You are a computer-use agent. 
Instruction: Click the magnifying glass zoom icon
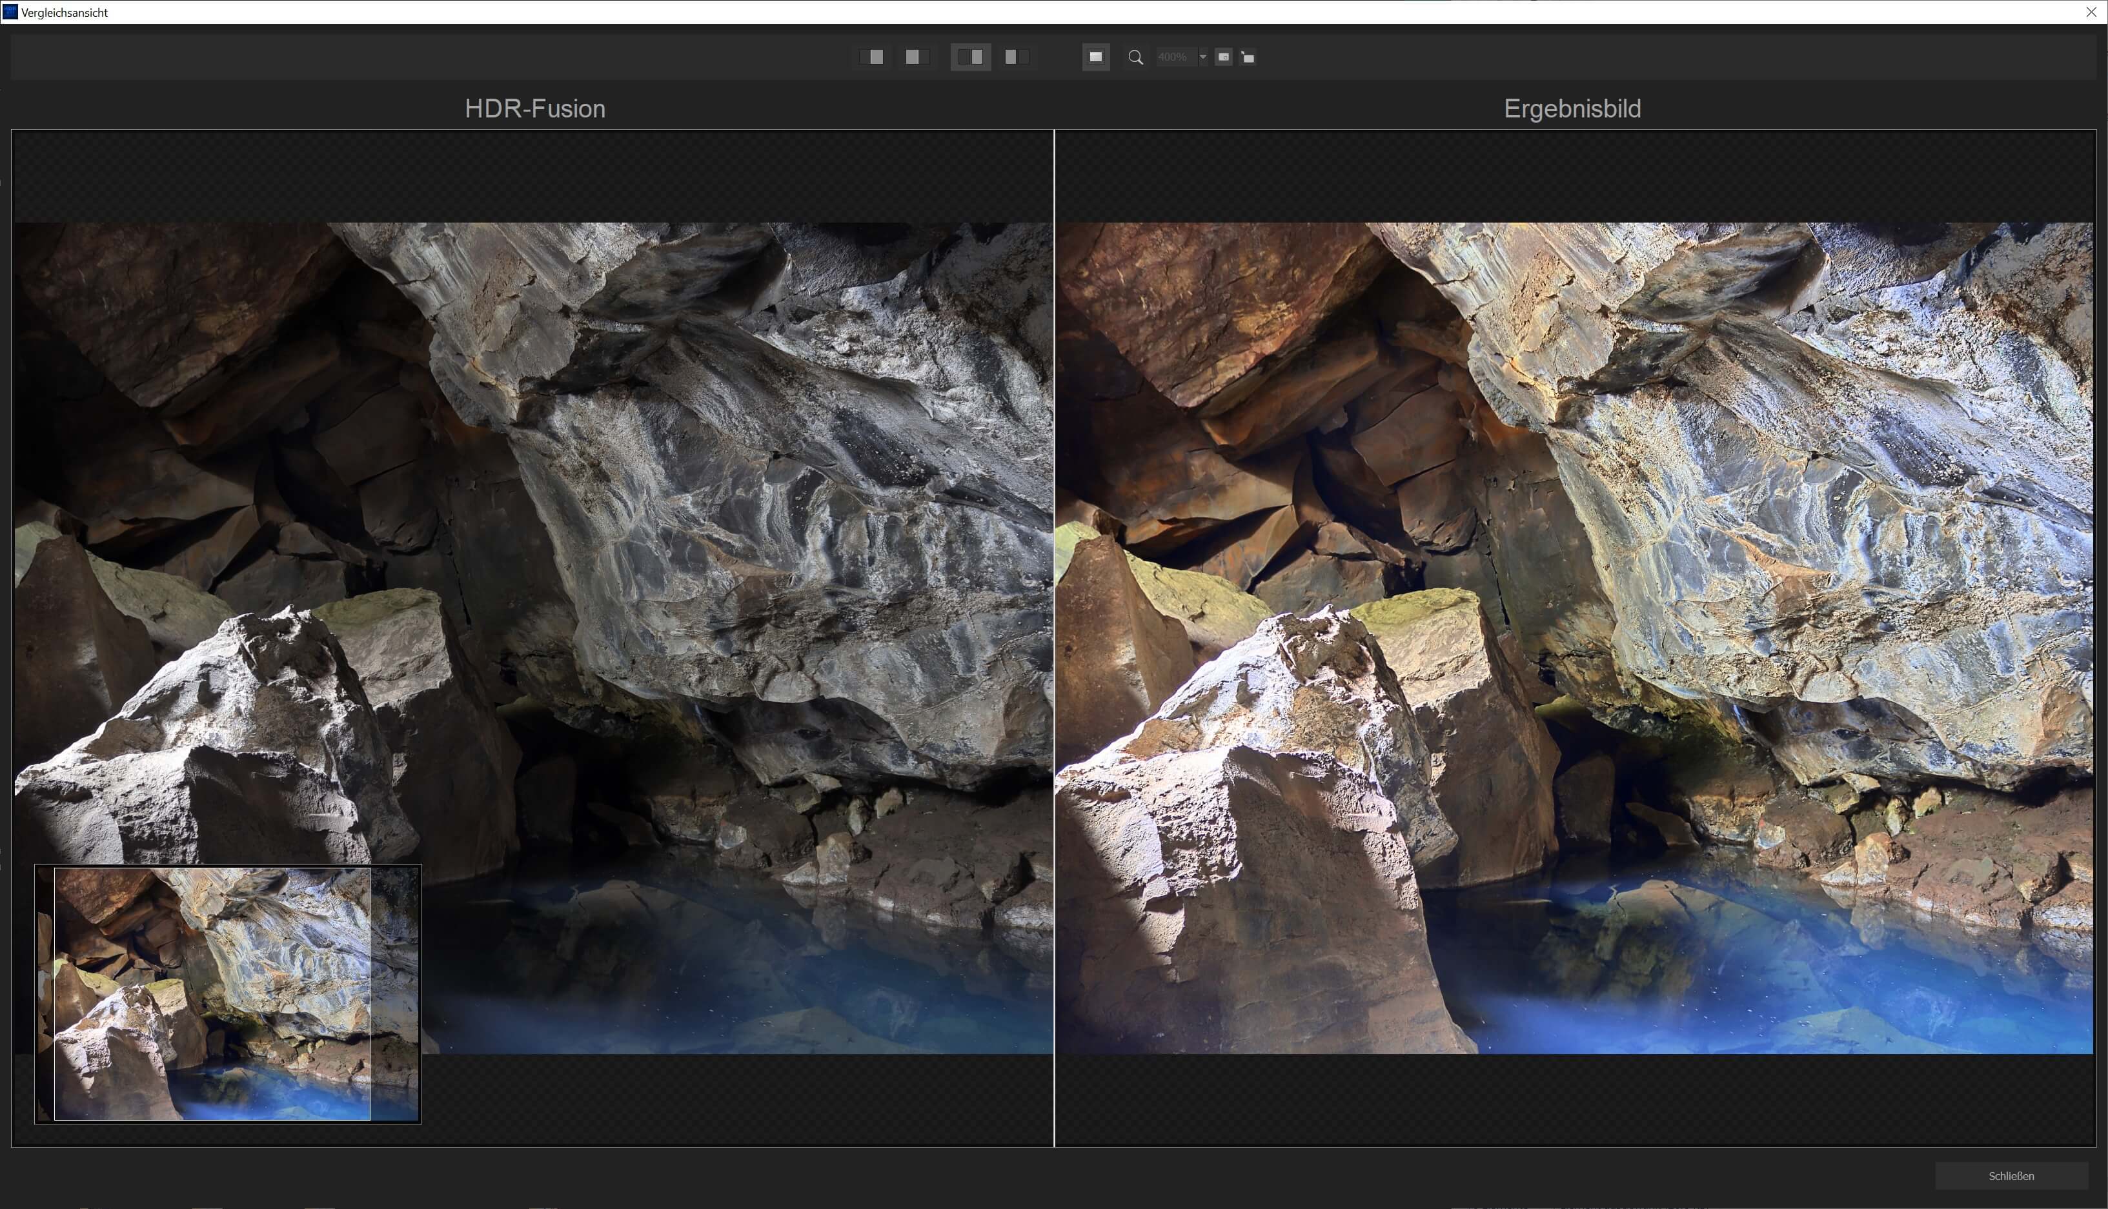[x=1135, y=57]
